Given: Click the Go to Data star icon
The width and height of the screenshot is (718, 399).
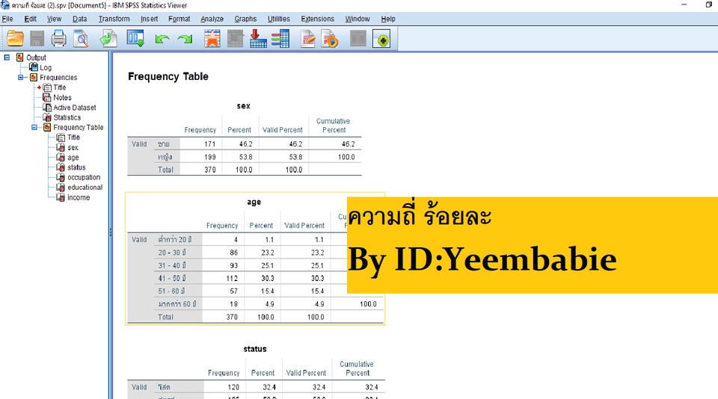Looking at the screenshot, I should (213, 39).
